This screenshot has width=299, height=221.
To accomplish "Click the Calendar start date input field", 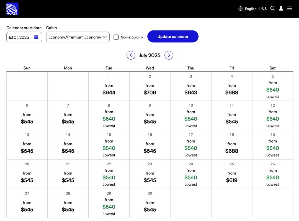I will coord(19,37).
